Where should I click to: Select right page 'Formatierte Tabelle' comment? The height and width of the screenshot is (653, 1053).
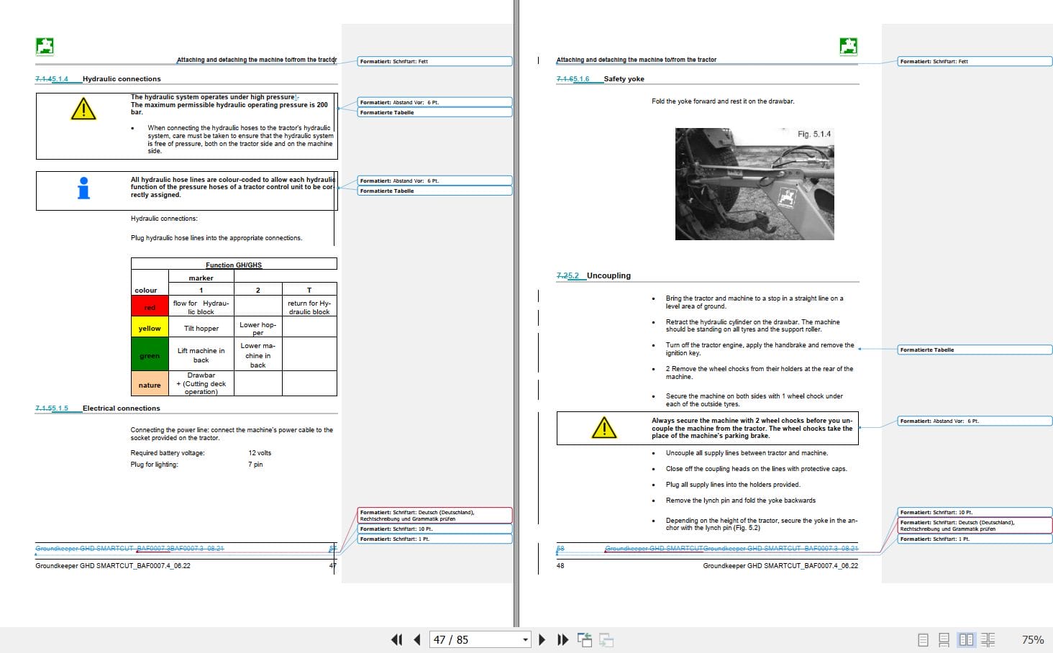975,350
